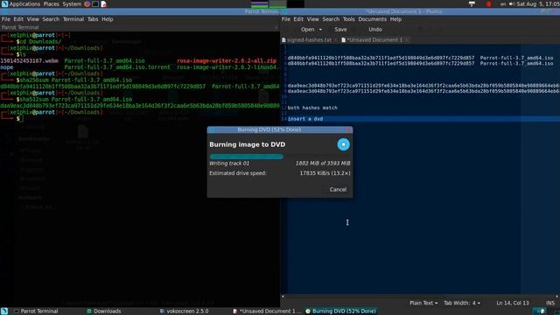Click horizontal scrollbar left arrow in Pluma
The image size is (560, 315).
click(x=283, y=296)
